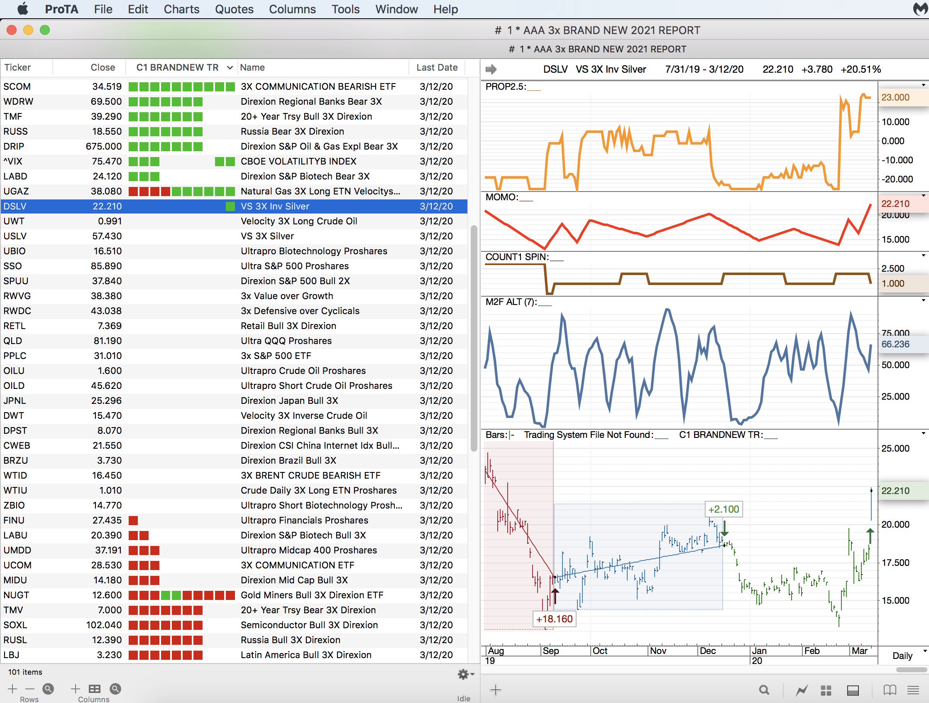Open the columns table layout icon
Image resolution: width=929 pixels, height=703 pixels.
95,689
